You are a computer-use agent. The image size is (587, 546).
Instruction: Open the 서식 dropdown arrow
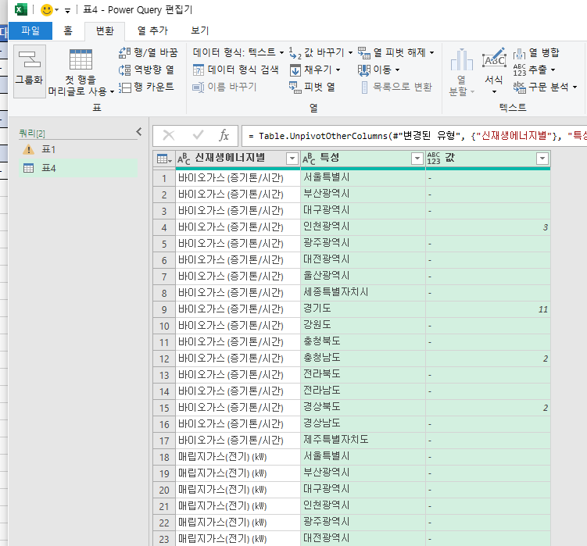pyautogui.click(x=494, y=91)
